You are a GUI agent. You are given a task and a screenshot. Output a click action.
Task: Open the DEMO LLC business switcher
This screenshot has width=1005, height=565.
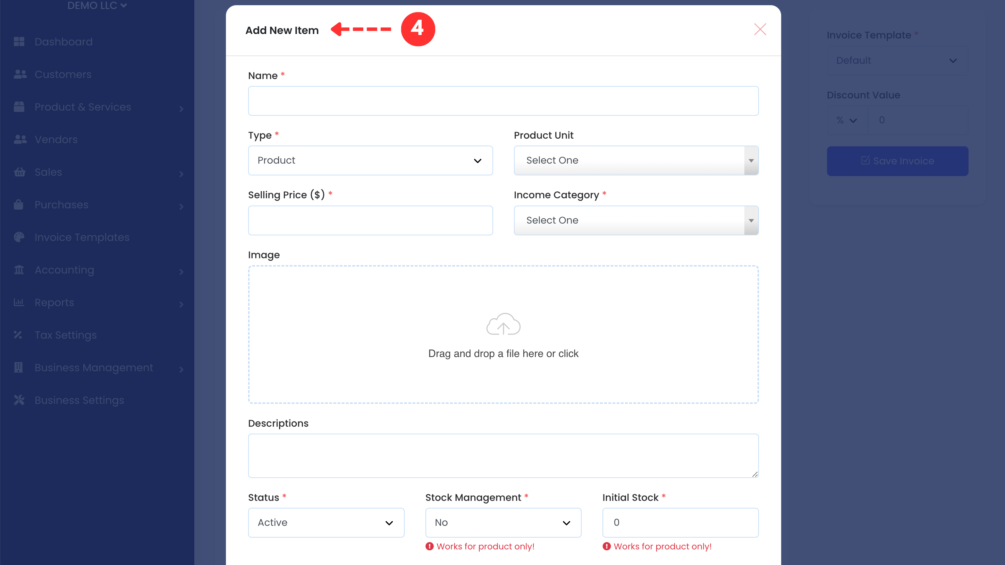[97, 5]
